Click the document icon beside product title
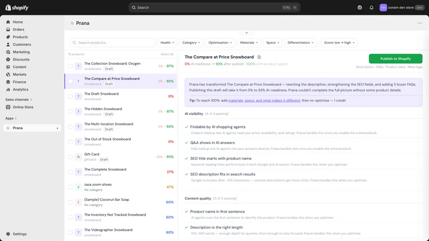This screenshot has width=429, height=241. pyautogui.click(x=259, y=57)
